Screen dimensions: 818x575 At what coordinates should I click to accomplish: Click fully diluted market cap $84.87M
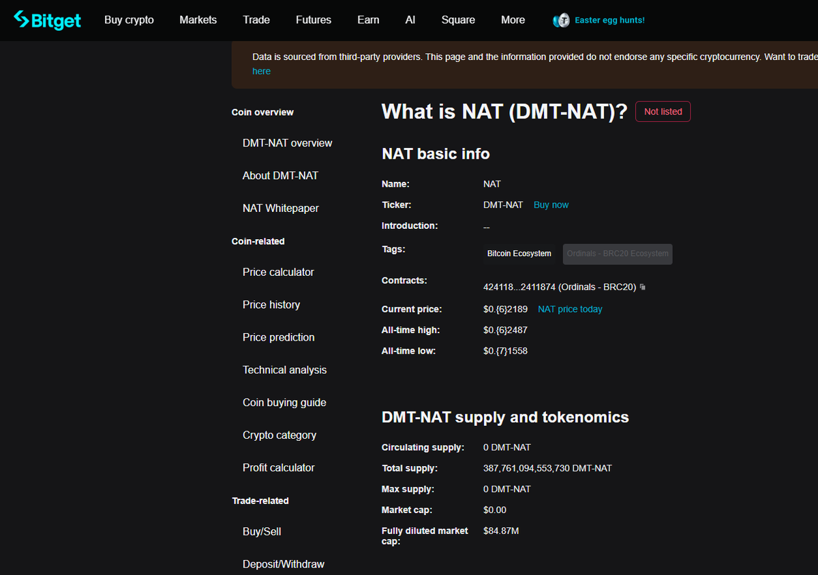click(x=501, y=531)
